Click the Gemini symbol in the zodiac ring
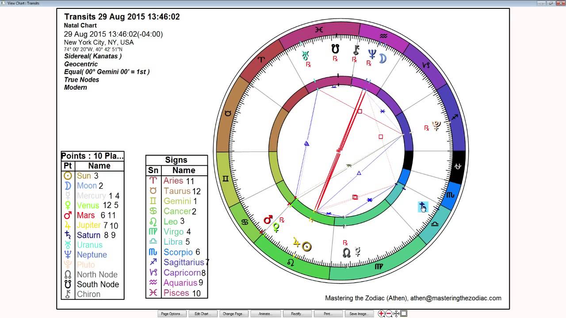 click(x=226, y=179)
